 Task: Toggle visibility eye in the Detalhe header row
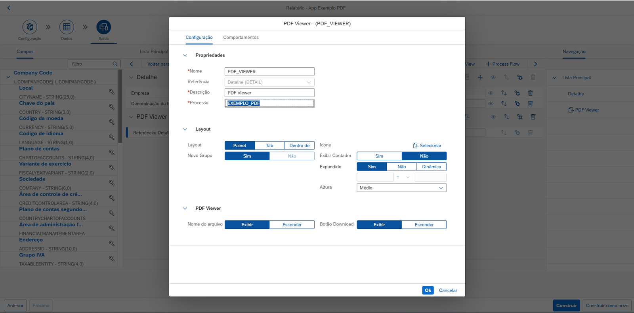point(493,77)
